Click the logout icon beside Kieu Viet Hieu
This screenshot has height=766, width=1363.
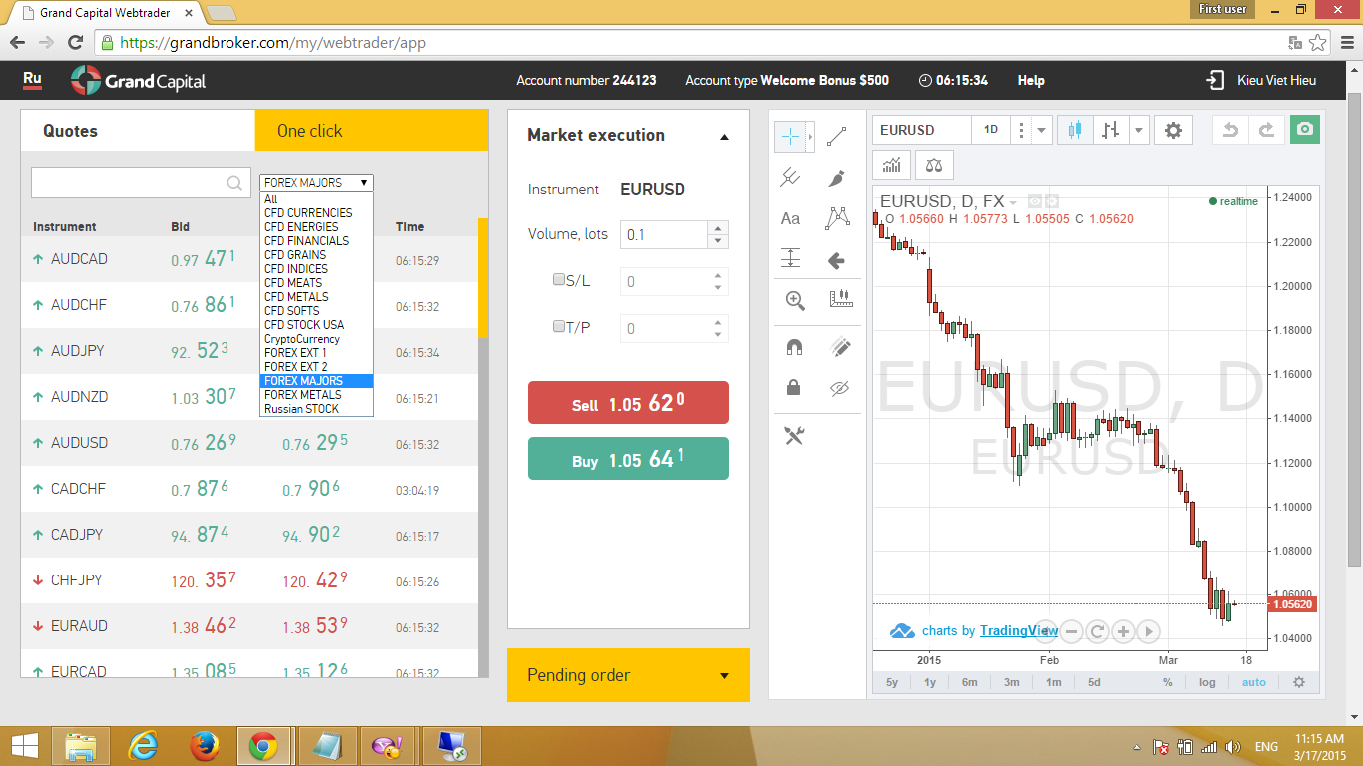pos(1214,80)
